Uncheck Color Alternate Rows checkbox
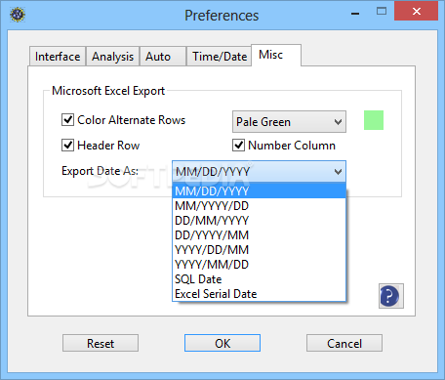The height and width of the screenshot is (380, 445). tap(67, 119)
